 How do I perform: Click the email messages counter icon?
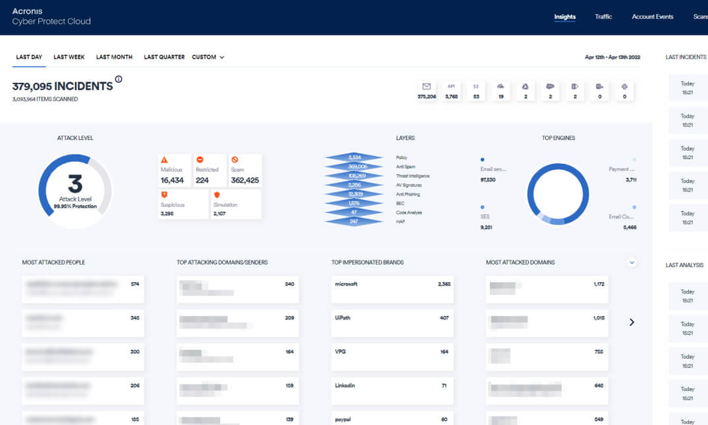tap(426, 86)
